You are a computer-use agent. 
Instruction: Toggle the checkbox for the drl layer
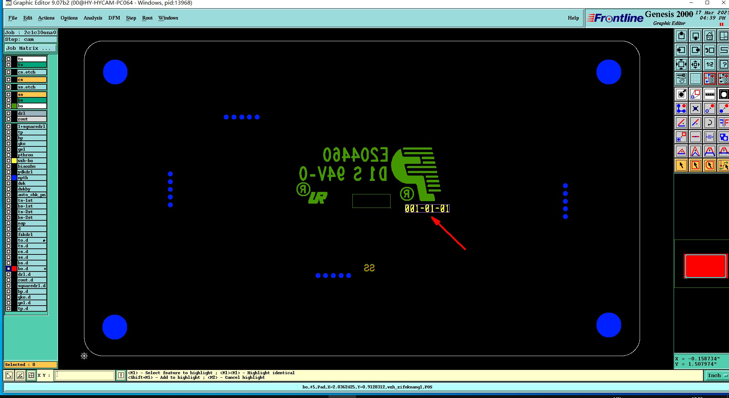[9, 113]
